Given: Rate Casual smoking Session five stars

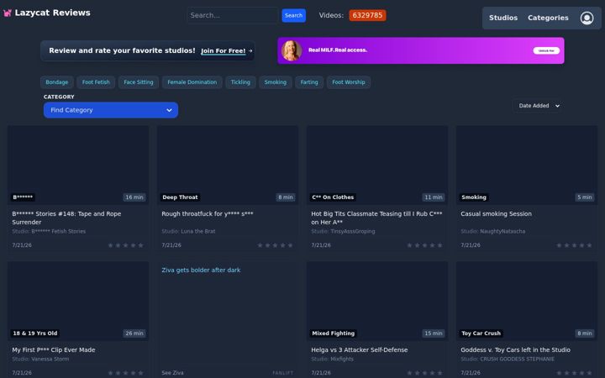Looking at the screenshot, I should pyautogui.click(x=589, y=245).
